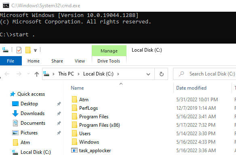Click Local Disk (C:) breadcrumb

click(98, 74)
